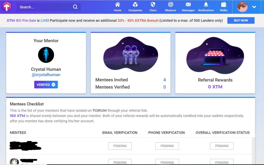Viewport: 264px width, 165px height.
Task: Click the search magnifier icon
Action: click(x=75, y=7)
